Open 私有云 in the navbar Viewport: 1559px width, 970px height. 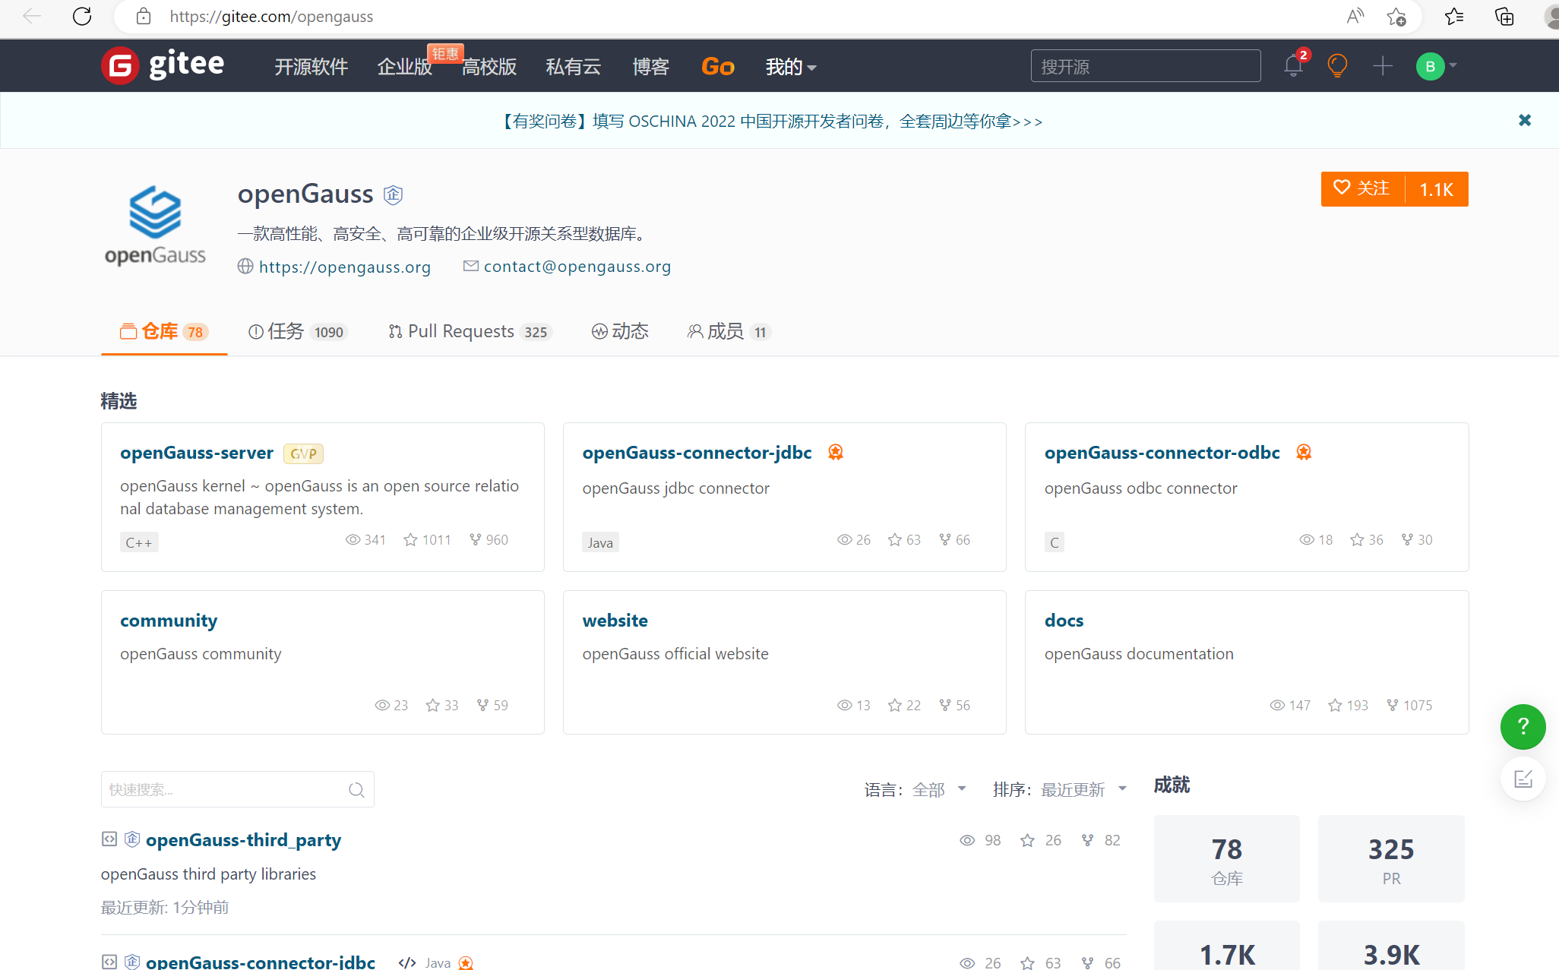click(x=574, y=67)
